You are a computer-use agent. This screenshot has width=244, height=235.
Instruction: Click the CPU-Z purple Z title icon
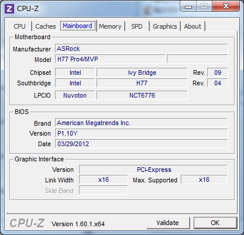point(9,9)
